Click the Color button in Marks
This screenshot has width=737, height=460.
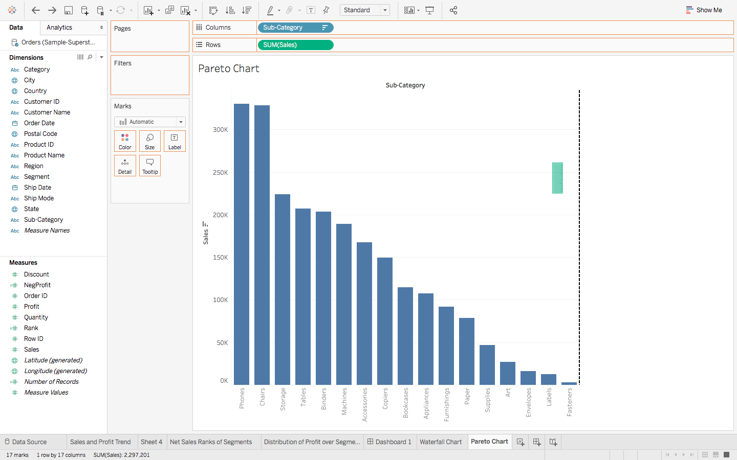125,141
